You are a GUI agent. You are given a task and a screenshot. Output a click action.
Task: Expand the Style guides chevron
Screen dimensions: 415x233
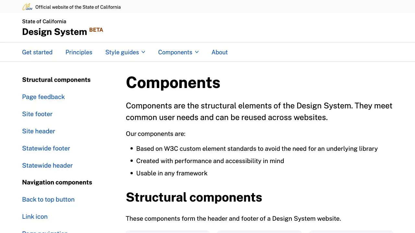click(x=143, y=52)
